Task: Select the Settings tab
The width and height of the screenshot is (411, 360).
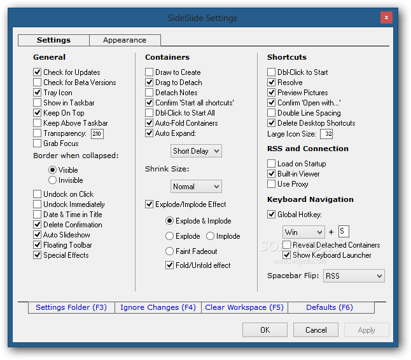Action: click(x=53, y=40)
